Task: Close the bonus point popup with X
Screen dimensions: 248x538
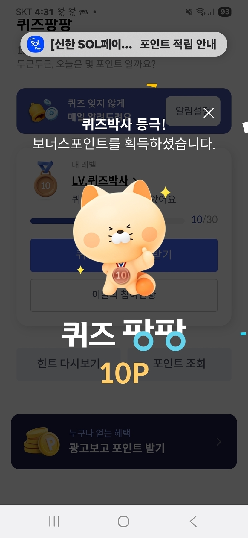Action: coord(209,113)
